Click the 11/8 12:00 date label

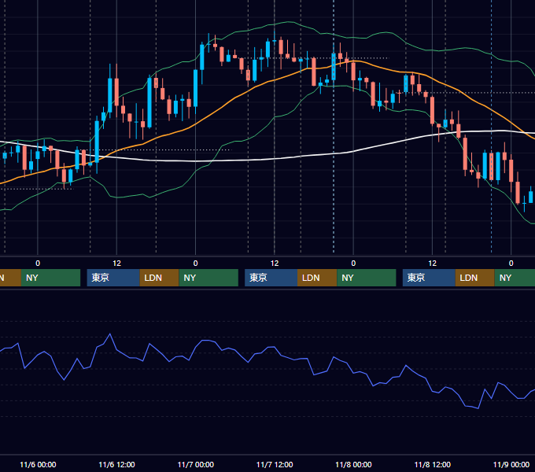pos(432,464)
